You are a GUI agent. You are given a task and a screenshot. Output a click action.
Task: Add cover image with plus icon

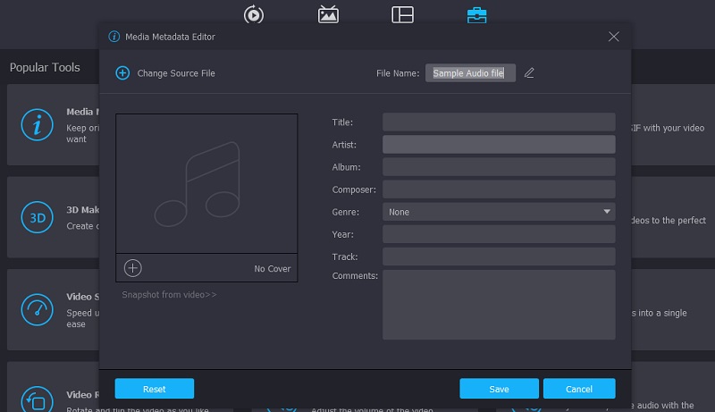(133, 268)
